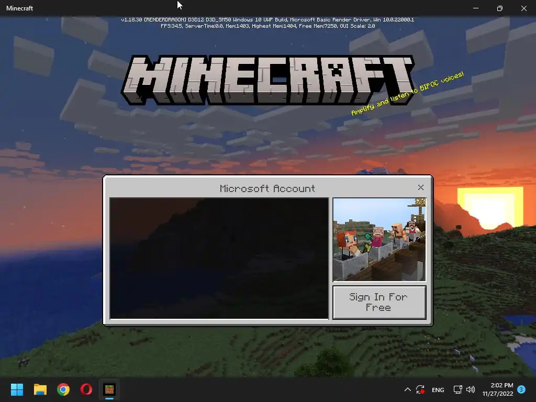Click the Minecraft window title text
The width and height of the screenshot is (536, 402).
coord(19,8)
